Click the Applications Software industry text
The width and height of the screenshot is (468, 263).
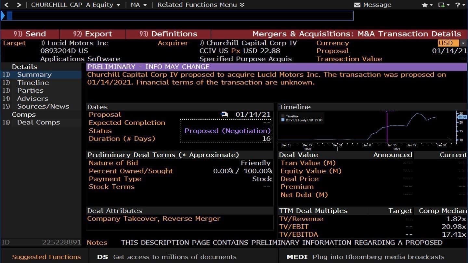[x=80, y=59]
